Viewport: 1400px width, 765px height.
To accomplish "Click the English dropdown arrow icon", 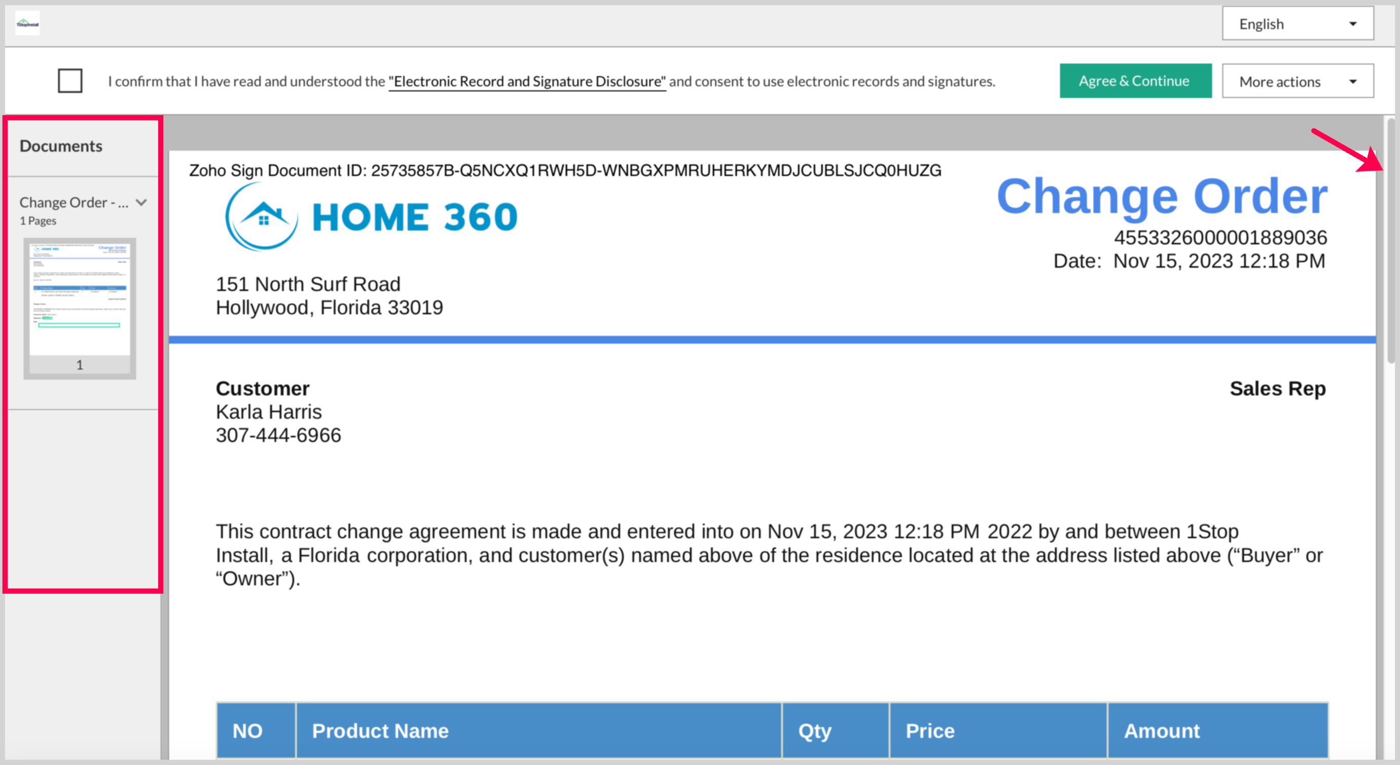I will tap(1353, 24).
